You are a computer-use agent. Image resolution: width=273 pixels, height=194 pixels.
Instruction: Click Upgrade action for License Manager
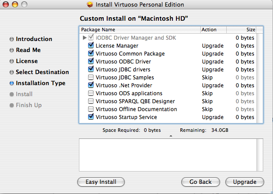[213, 45]
